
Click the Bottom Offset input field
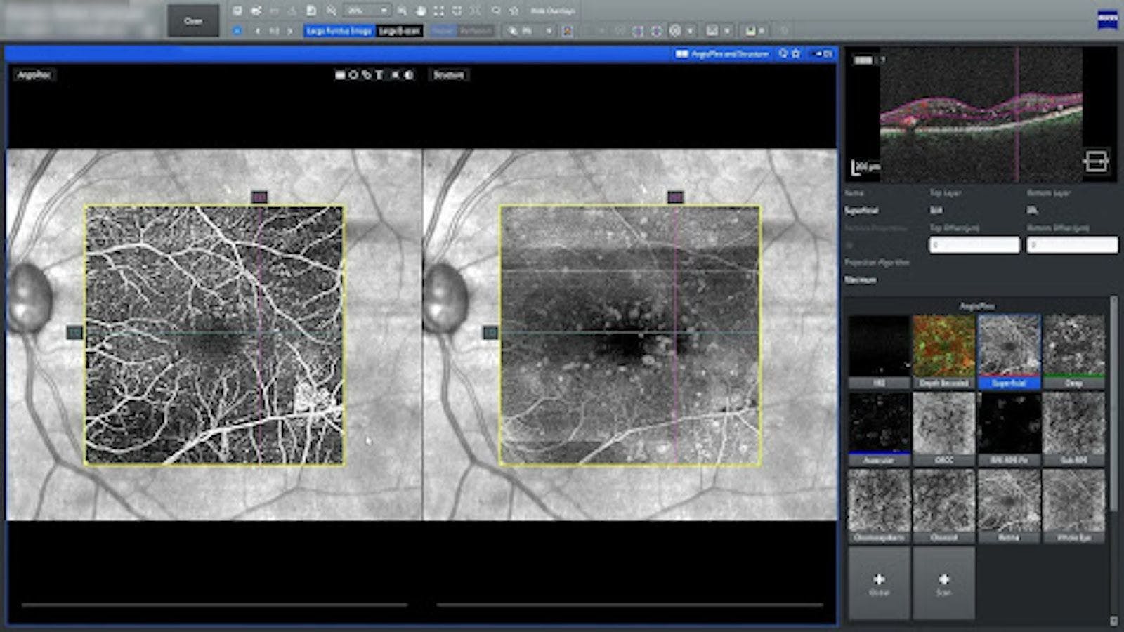(1072, 245)
